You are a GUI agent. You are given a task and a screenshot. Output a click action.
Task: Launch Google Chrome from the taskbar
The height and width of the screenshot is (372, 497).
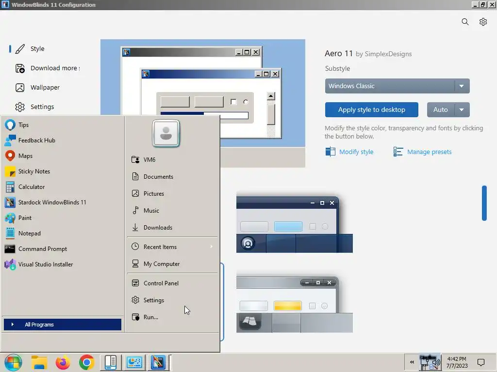86,362
